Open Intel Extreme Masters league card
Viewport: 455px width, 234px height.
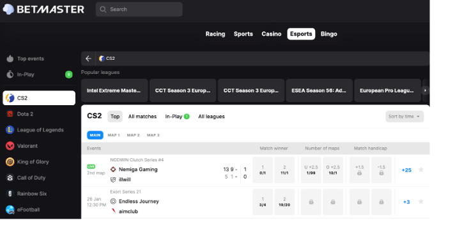(x=114, y=91)
